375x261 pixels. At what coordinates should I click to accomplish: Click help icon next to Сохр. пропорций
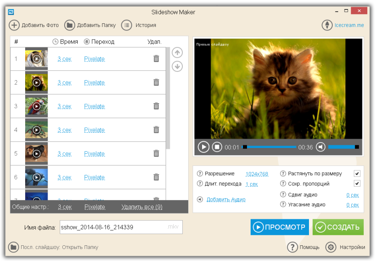pos(283,183)
